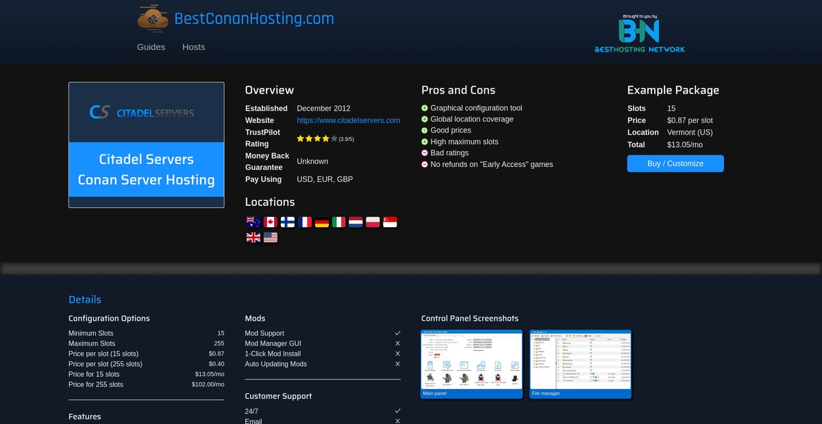Click plus icon beside Graphical configuration tool
822x424 pixels.
click(425, 108)
